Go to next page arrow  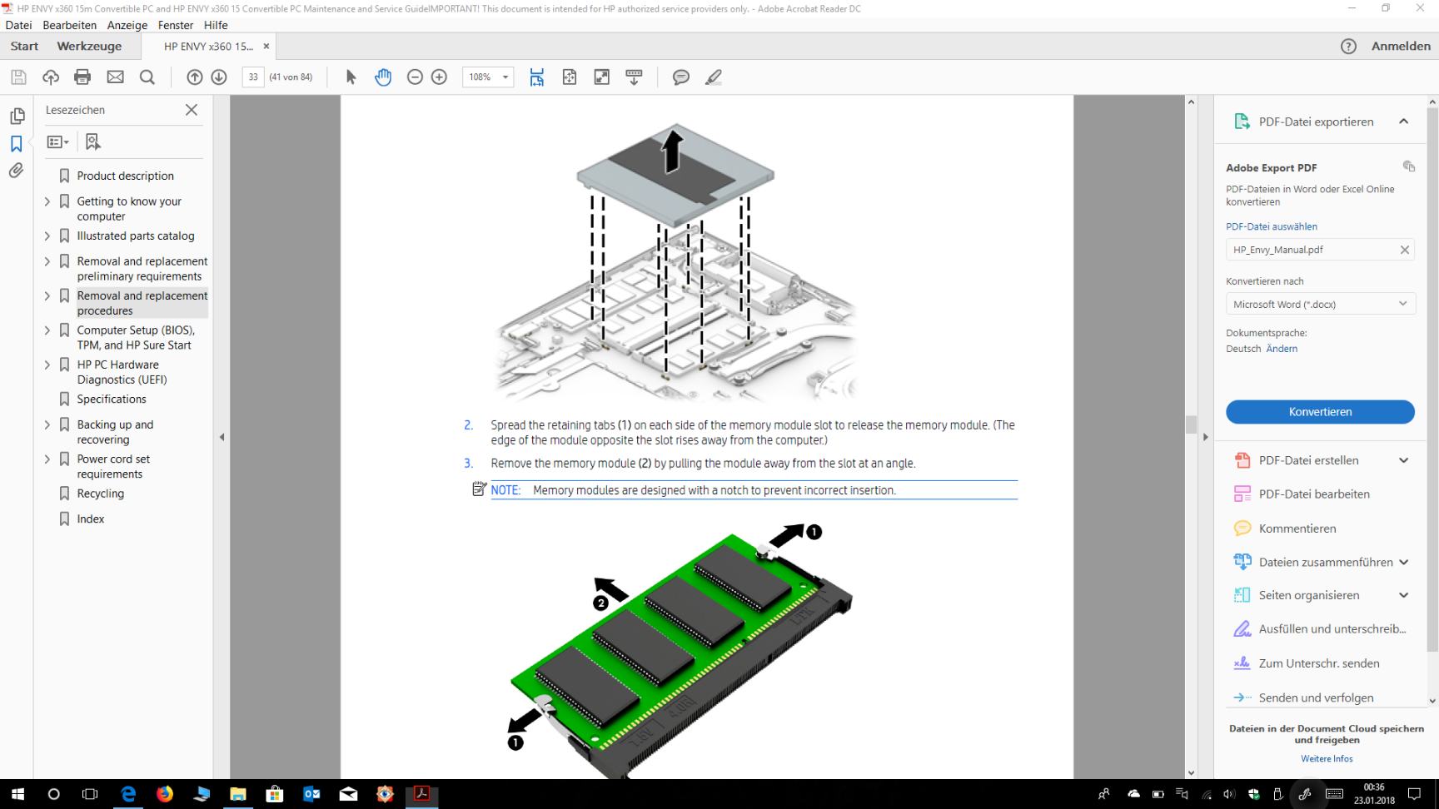pyautogui.click(x=219, y=77)
